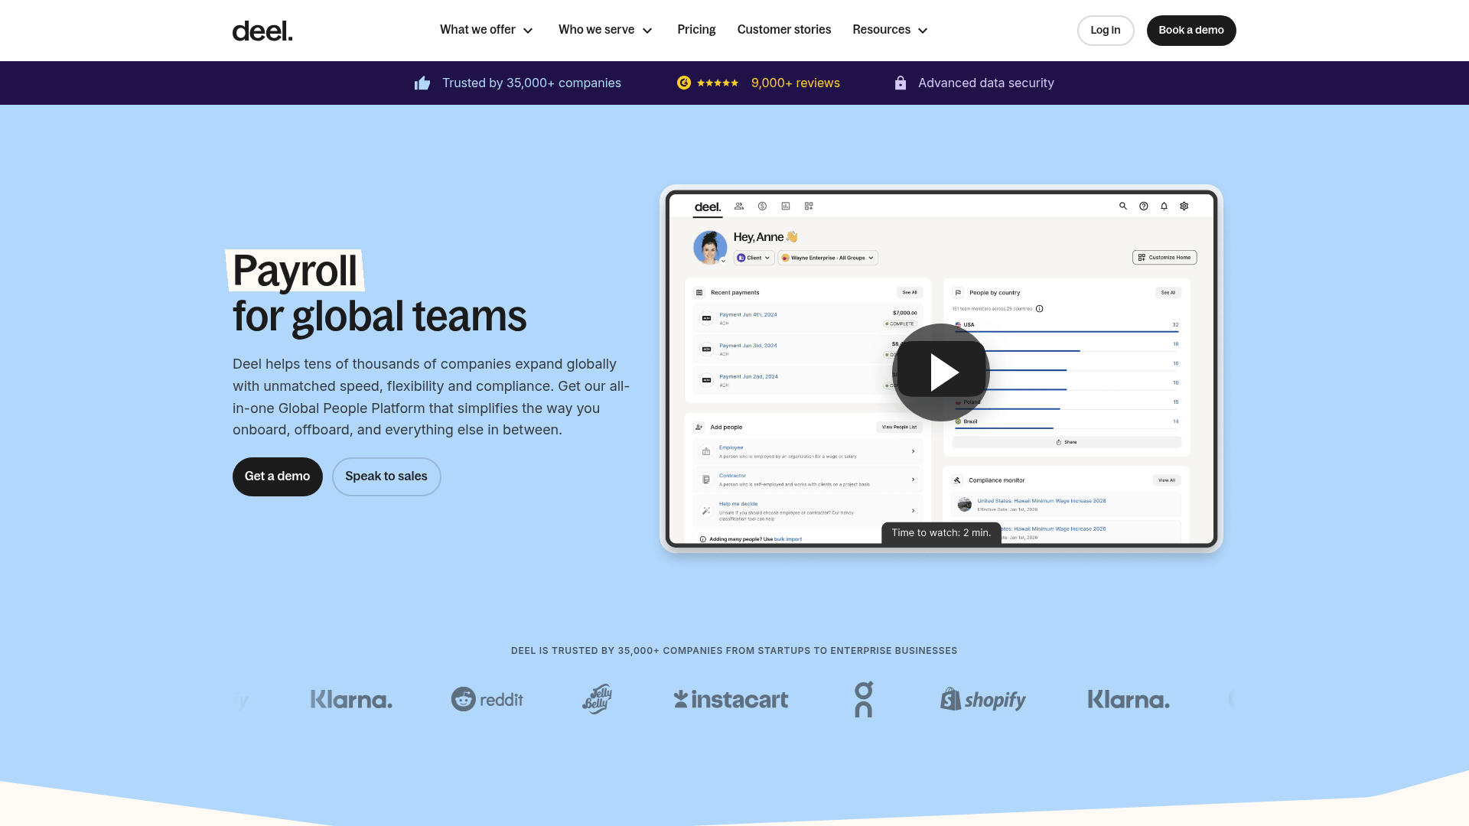The width and height of the screenshot is (1469, 826).
Task: Open the 9,000+ reviews link
Action: click(796, 83)
